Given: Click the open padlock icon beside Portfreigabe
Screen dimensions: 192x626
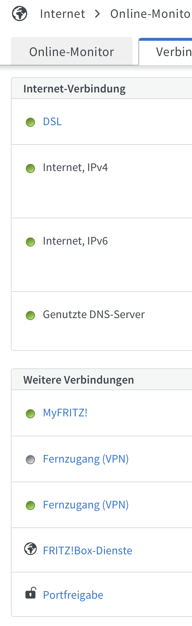Looking at the screenshot, I should click(30, 593).
